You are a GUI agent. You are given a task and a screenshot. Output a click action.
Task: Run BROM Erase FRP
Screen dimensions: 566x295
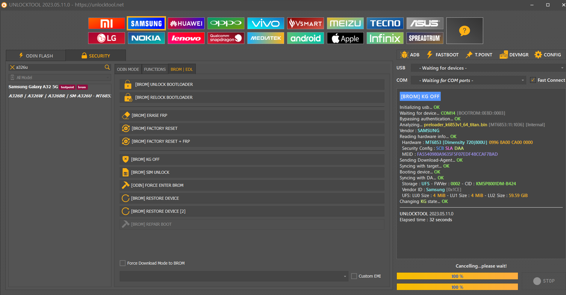[252, 115]
